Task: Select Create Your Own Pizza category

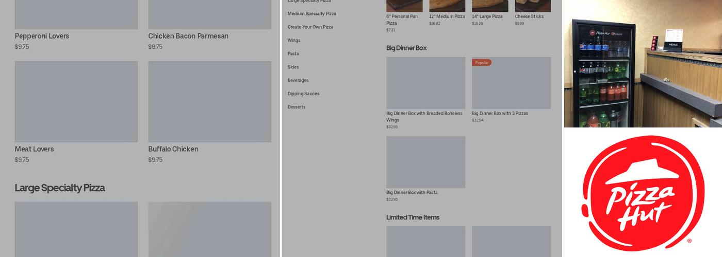Action: tap(310, 27)
